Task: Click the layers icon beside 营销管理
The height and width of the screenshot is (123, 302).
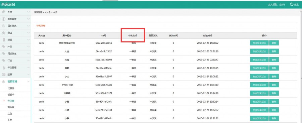Action: pyautogui.click(x=4, y=82)
